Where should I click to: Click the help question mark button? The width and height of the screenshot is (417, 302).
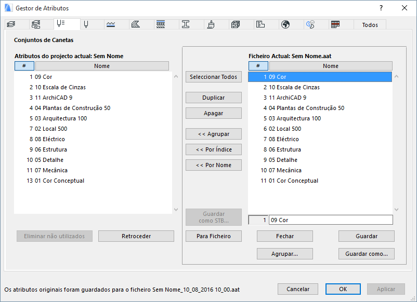[x=381, y=8]
